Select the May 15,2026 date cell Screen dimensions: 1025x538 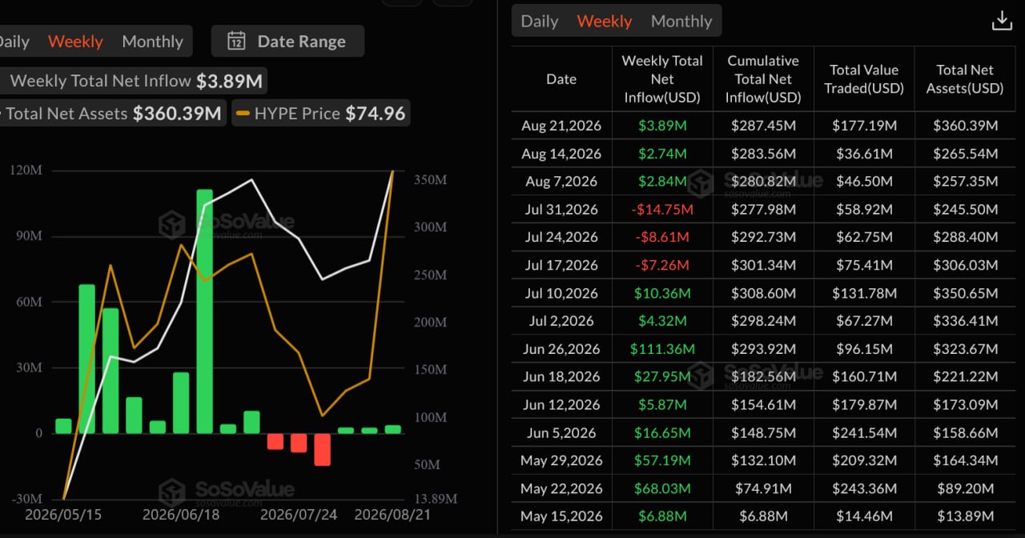click(561, 516)
